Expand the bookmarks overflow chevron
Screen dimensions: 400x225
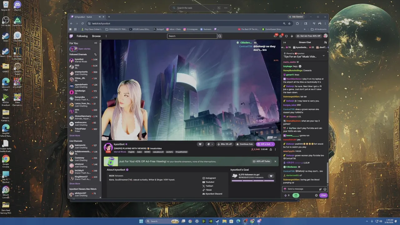coord(305,29)
